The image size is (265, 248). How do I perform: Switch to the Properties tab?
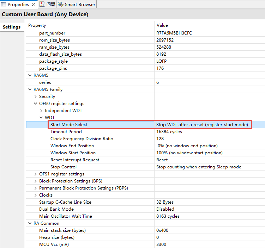click(18, 4)
